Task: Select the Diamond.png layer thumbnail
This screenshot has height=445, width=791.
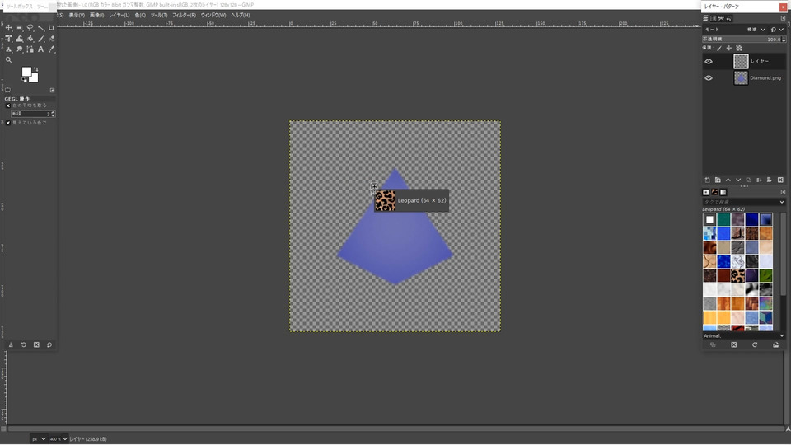Action: tap(741, 78)
